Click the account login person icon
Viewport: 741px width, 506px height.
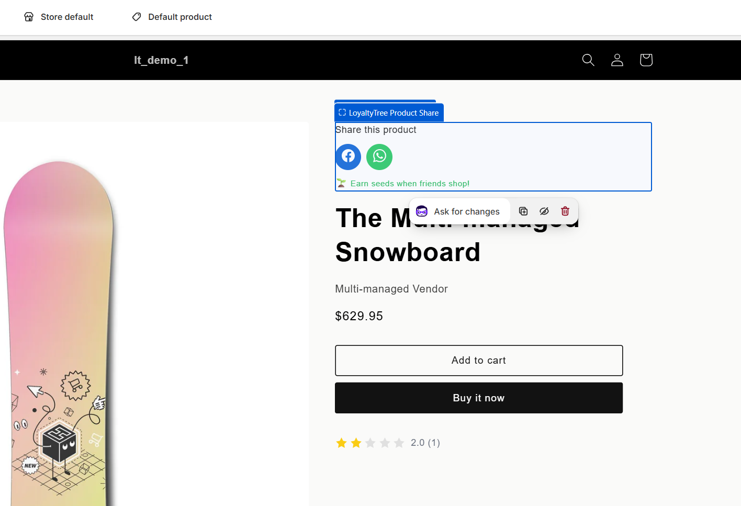617,60
